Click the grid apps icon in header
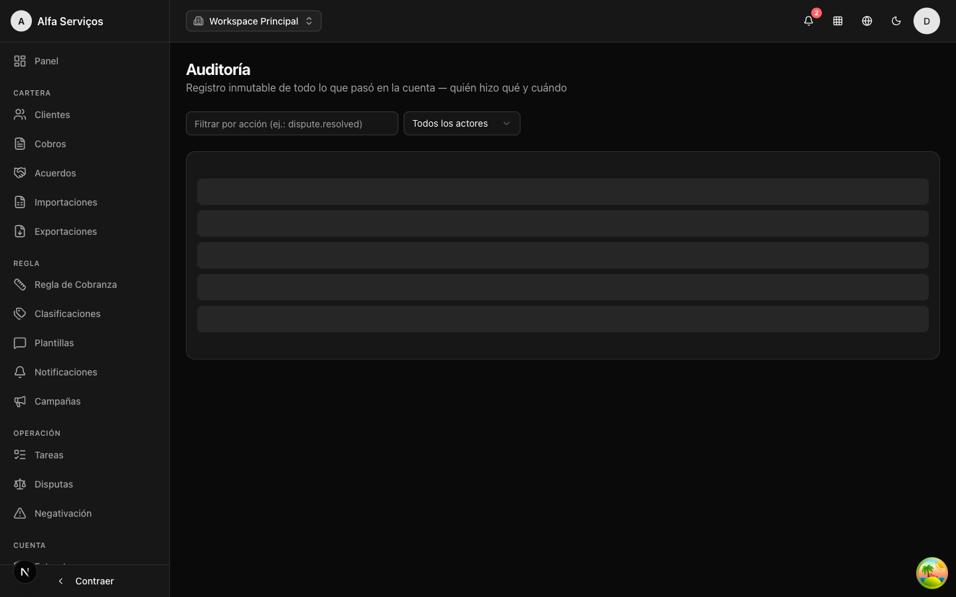The height and width of the screenshot is (597, 956). [x=838, y=21]
